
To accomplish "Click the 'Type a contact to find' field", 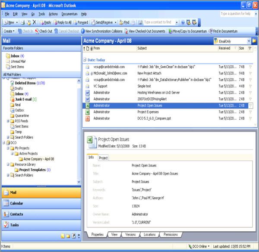I will click(159, 22).
